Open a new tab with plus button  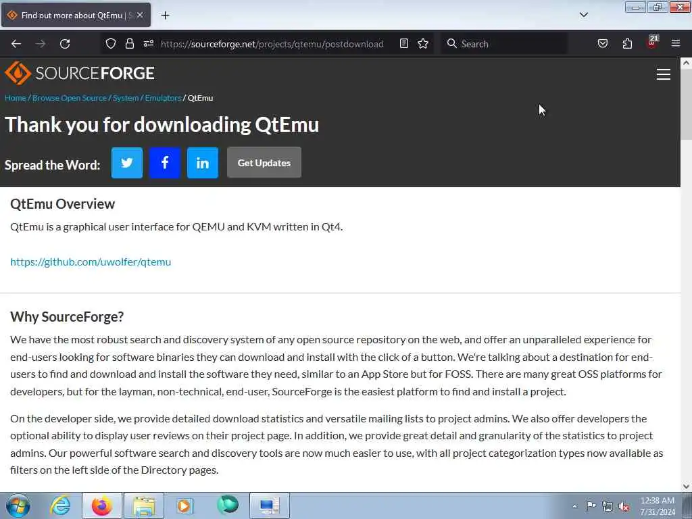(x=165, y=16)
